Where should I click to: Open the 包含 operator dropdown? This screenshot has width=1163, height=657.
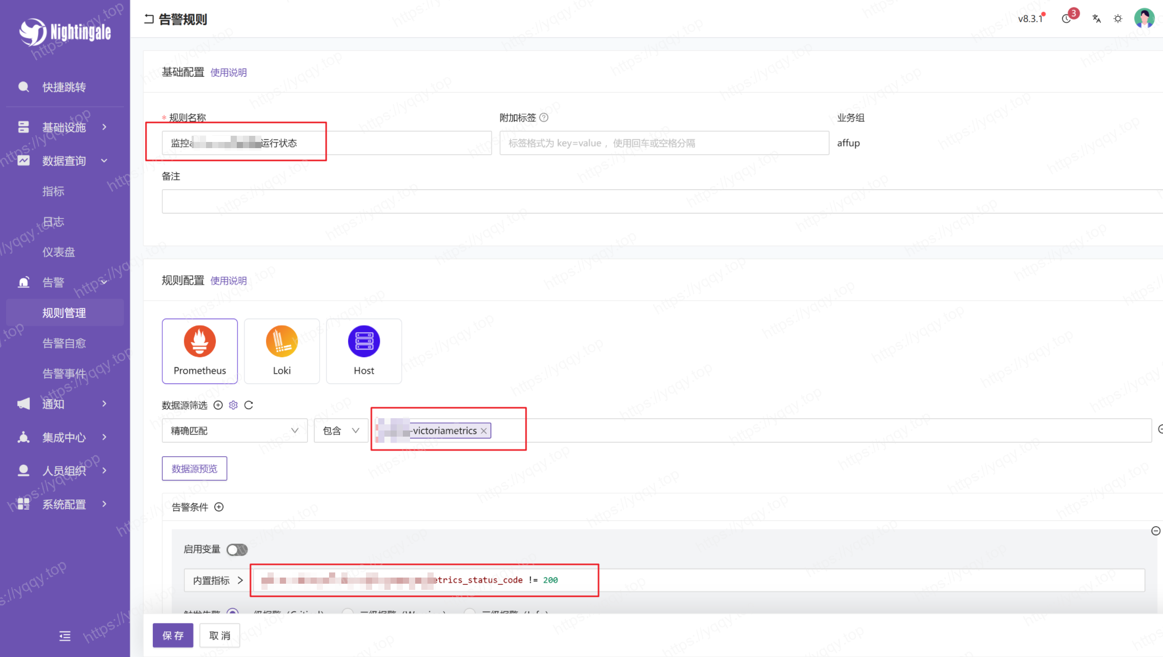[340, 430]
